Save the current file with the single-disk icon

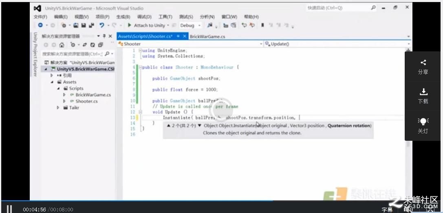tap(84, 25)
